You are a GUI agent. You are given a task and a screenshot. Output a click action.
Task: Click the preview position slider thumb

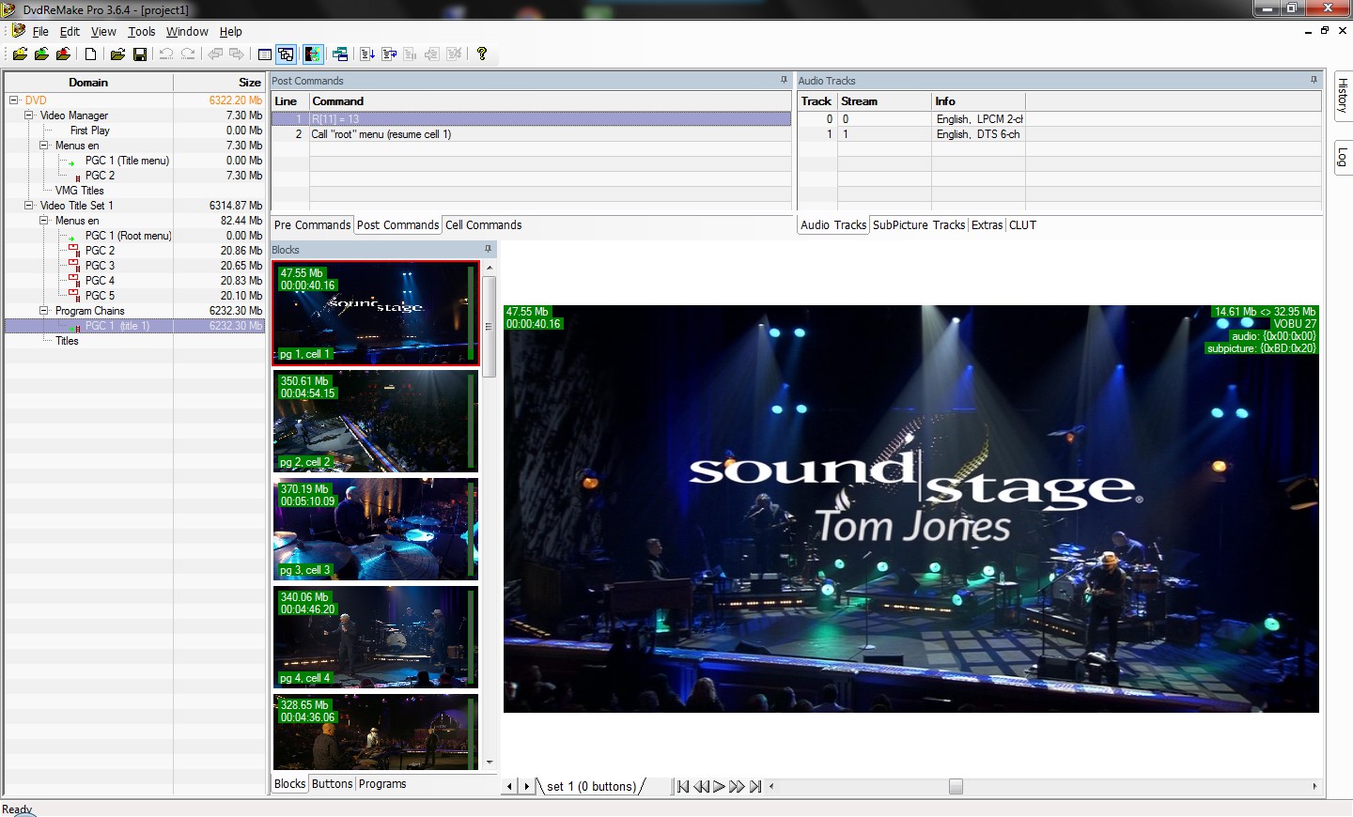[x=956, y=787]
